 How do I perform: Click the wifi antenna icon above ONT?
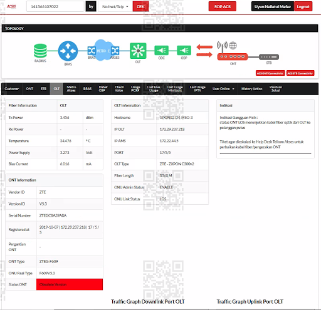(222, 47)
